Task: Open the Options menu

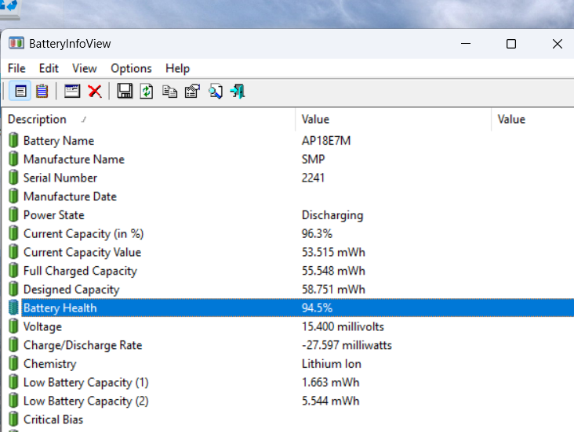Action: 131,68
